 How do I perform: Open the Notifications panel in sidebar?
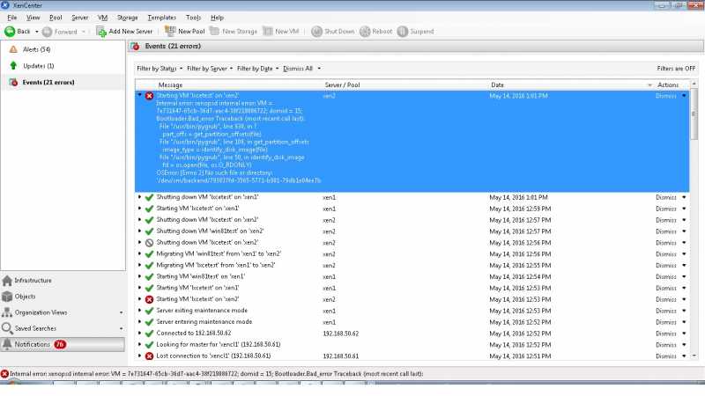(x=32, y=344)
